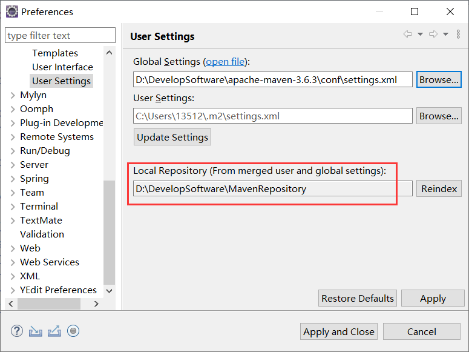Click the Restore Defaults button
Viewport: 469px width, 352px height.
(358, 298)
